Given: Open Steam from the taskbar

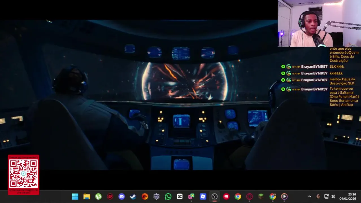Looking at the screenshot, I should coord(133,197).
